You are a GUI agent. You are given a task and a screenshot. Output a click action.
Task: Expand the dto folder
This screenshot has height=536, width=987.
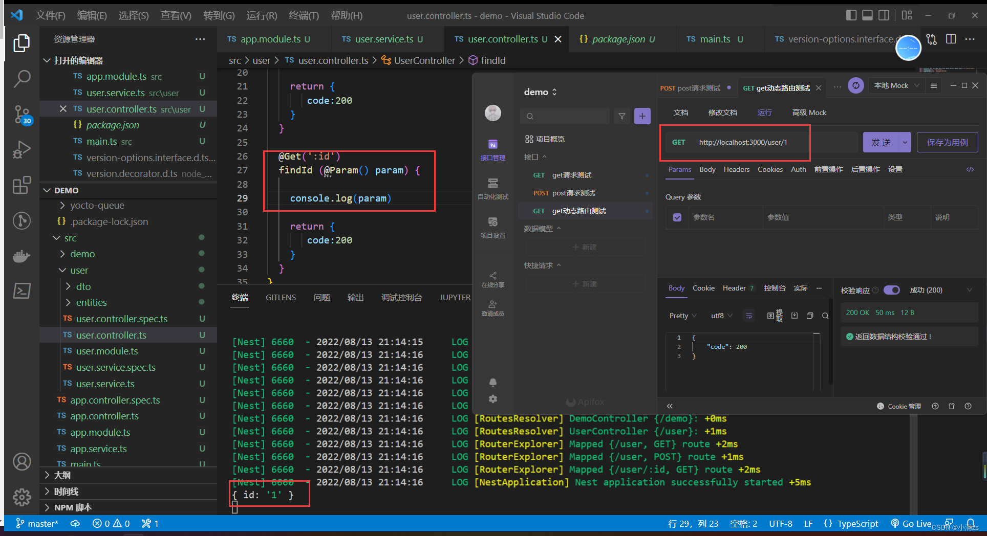coord(68,286)
